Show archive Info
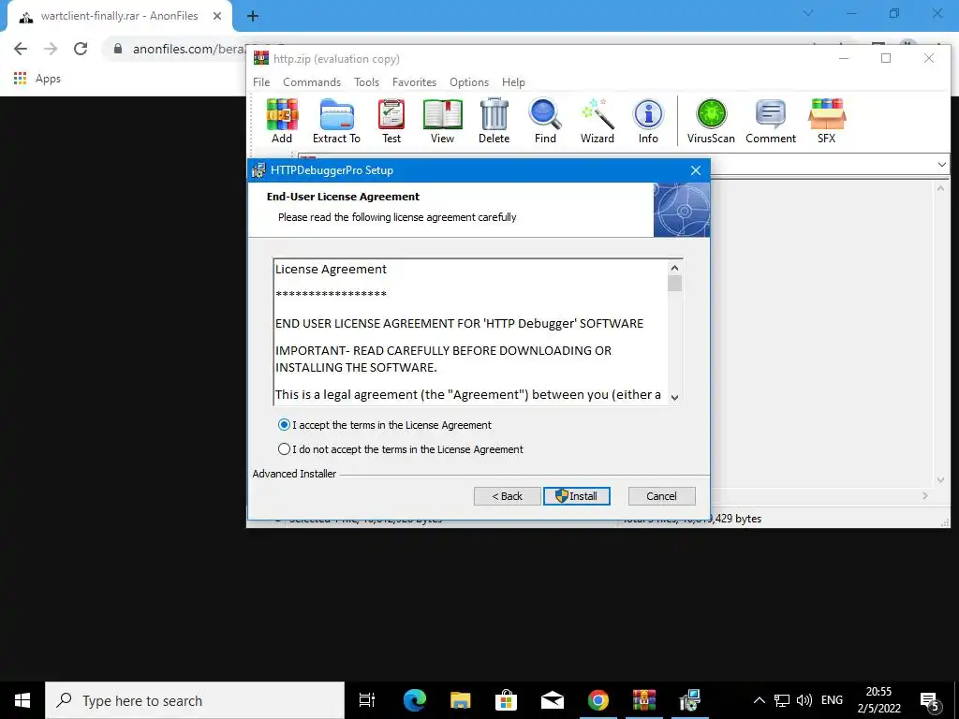 (648, 121)
